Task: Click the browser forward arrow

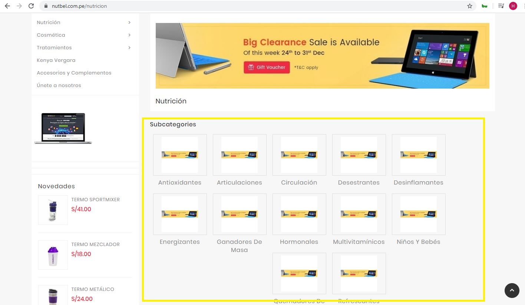Action: (19, 6)
